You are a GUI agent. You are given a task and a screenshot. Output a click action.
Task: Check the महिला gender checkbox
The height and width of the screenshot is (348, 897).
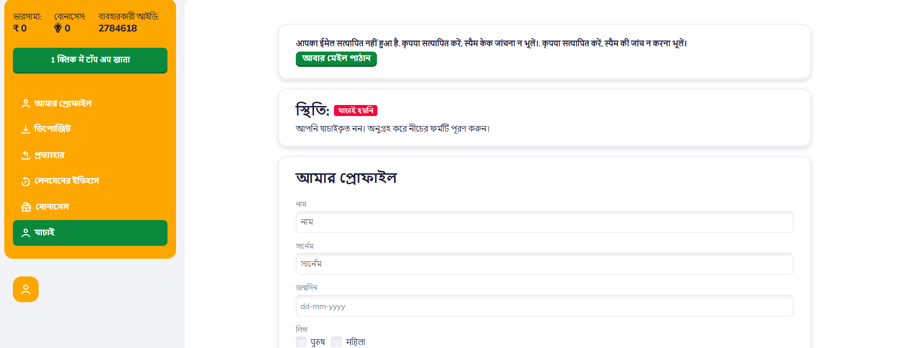point(336,342)
